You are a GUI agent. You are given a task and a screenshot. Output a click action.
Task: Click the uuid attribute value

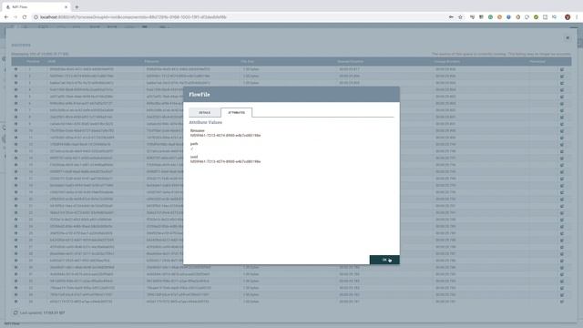click(225, 161)
